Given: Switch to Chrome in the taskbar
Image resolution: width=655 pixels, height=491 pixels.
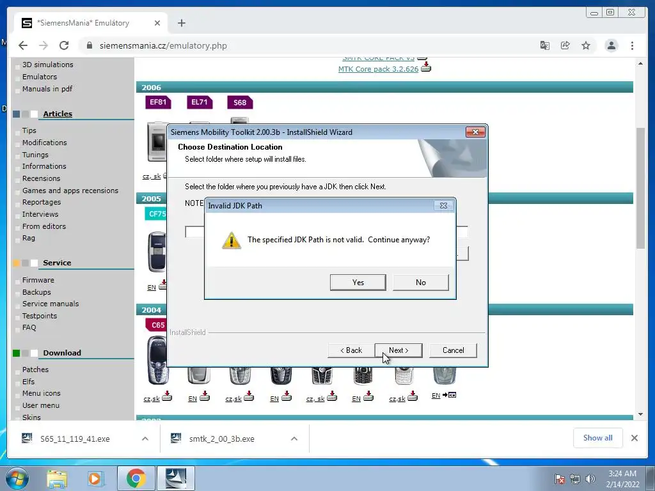Looking at the screenshot, I should (x=136, y=478).
